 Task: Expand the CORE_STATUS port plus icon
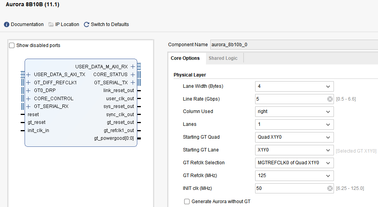point(133,75)
